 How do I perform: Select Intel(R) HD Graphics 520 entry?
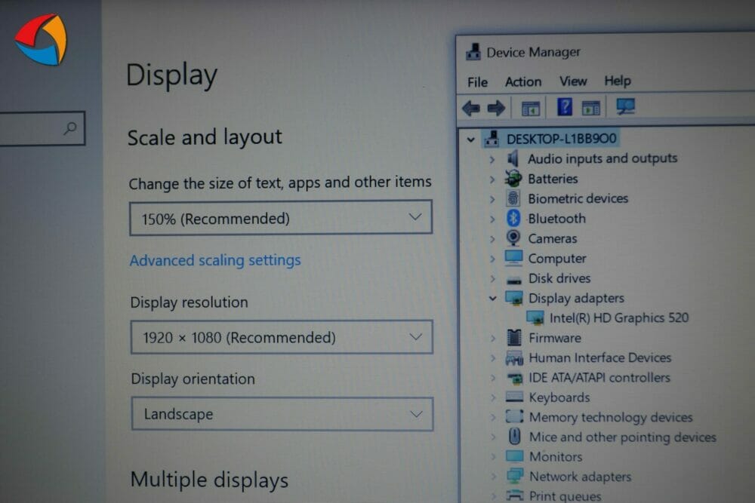[x=619, y=317]
